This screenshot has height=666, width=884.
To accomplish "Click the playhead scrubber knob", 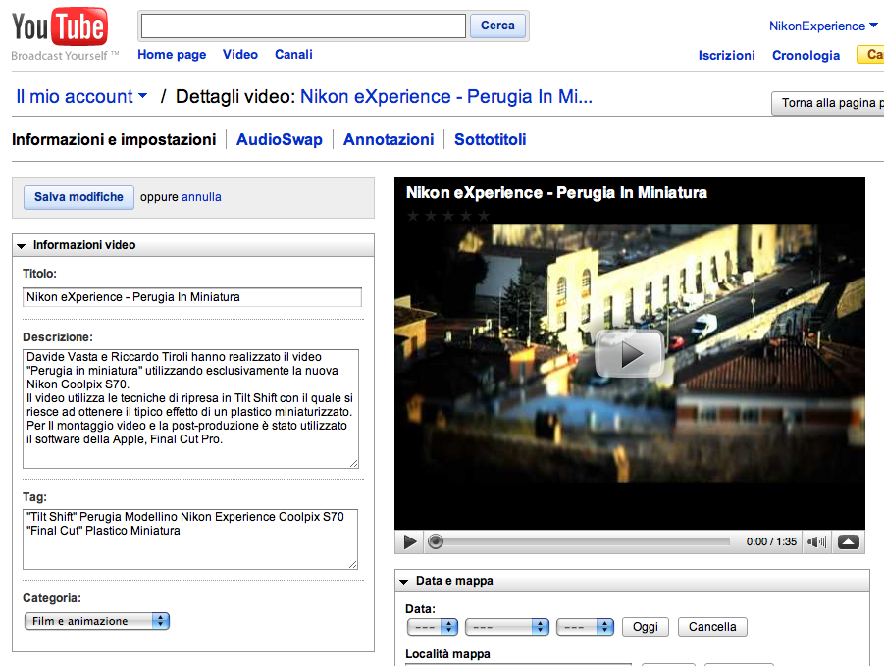I will [x=436, y=542].
